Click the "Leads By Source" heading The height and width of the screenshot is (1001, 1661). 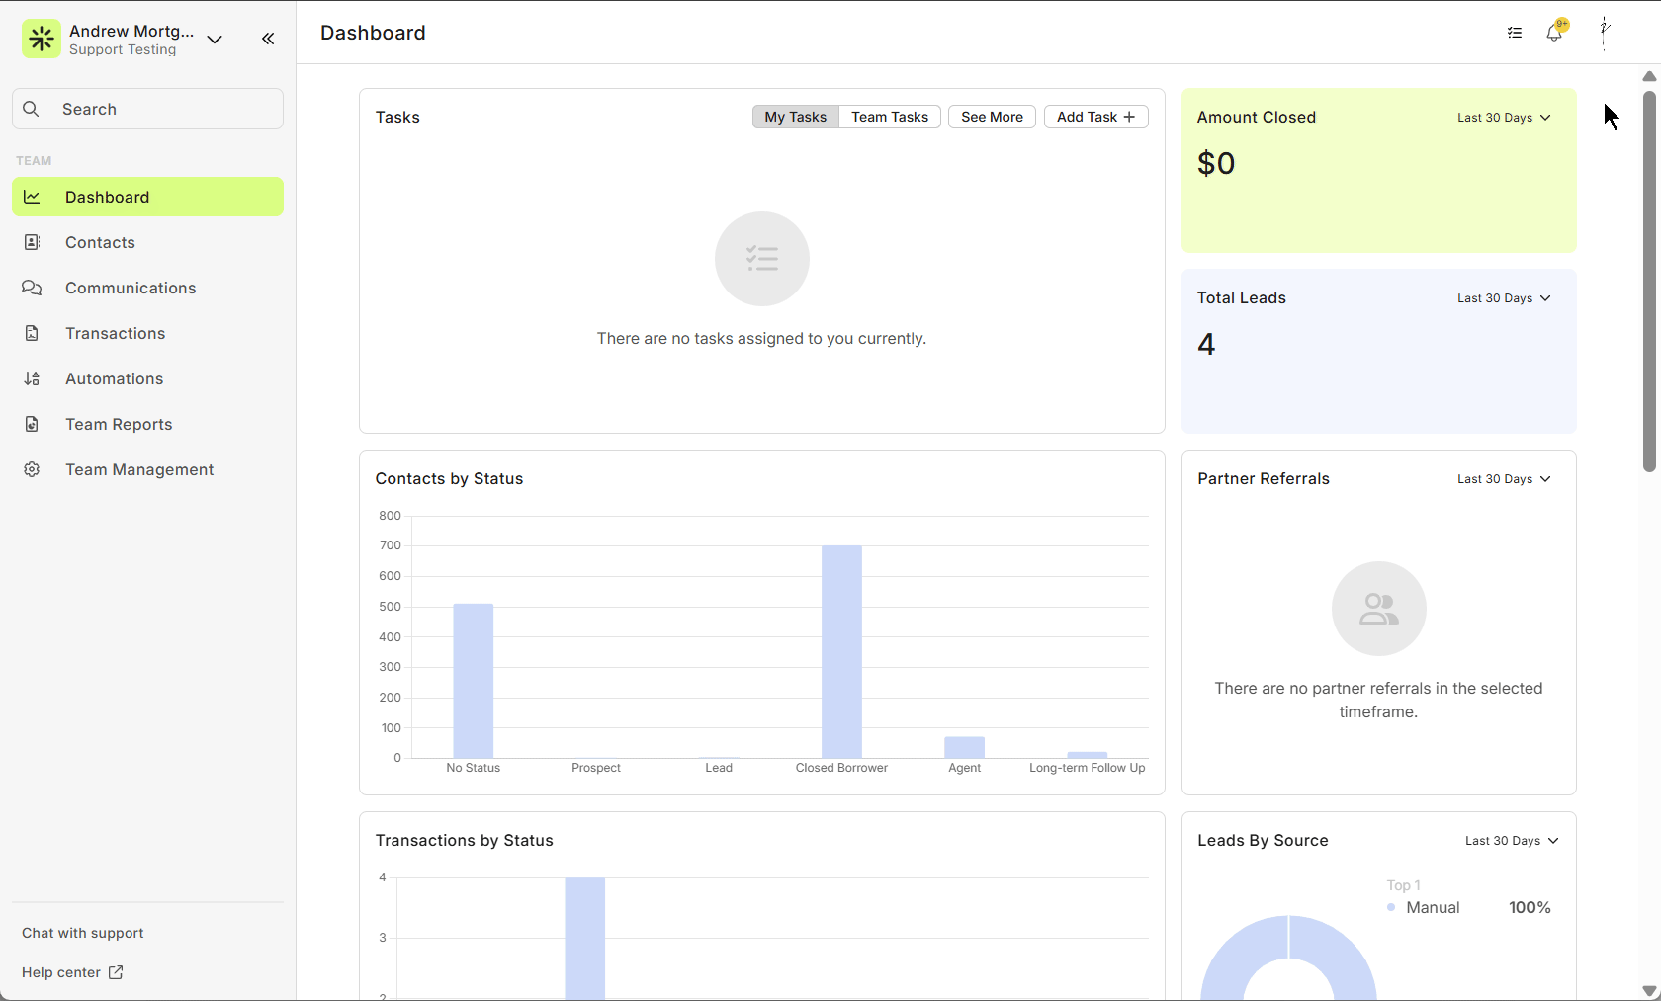click(1263, 840)
